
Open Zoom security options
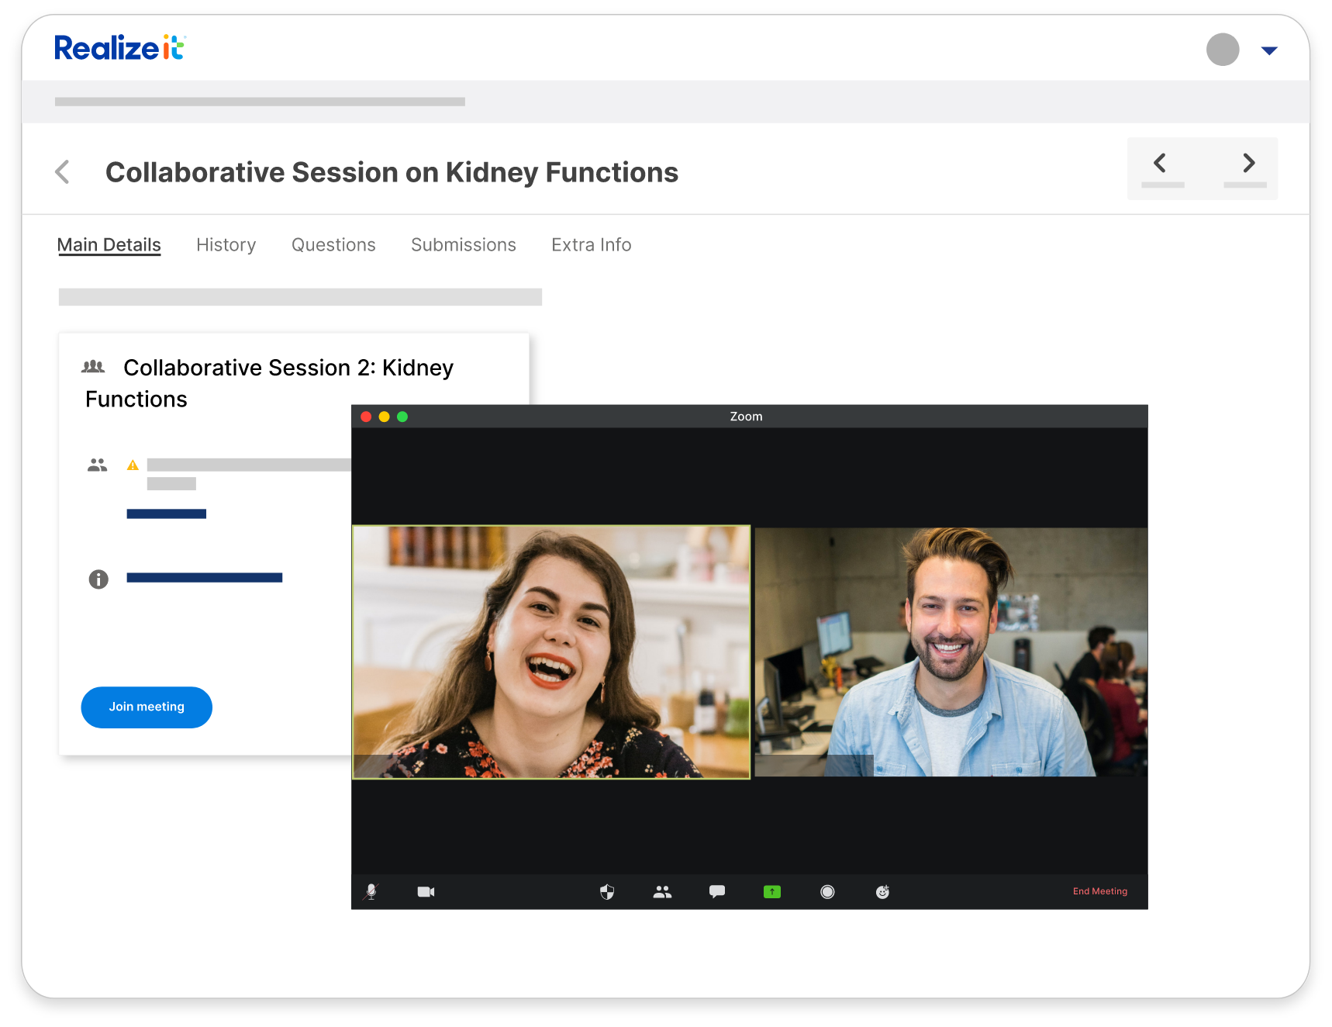(607, 891)
